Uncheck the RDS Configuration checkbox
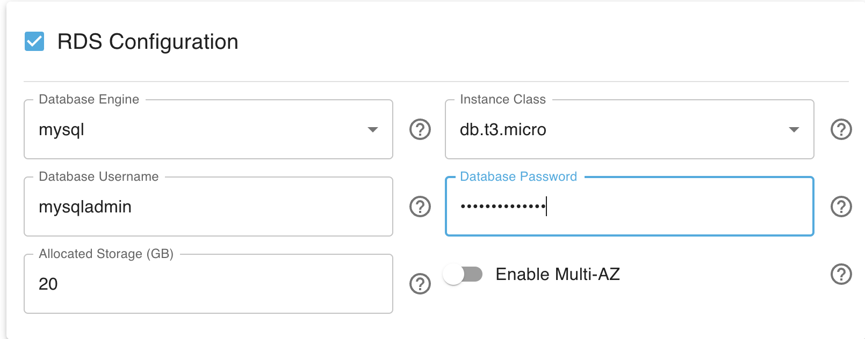Image resolution: width=865 pixels, height=339 pixels. pos(34,41)
